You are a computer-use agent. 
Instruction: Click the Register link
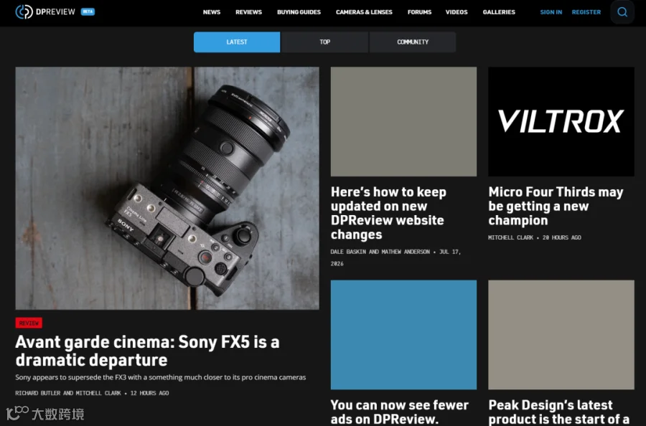[x=586, y=12]
